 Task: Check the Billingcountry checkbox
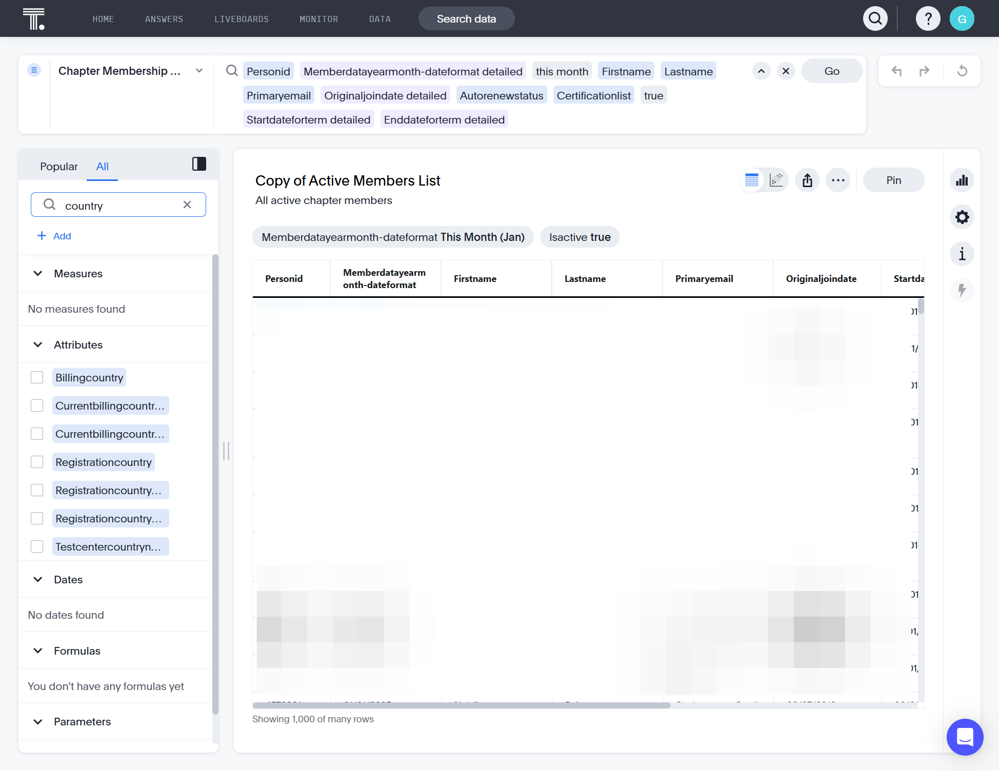(x=37, y=377)
